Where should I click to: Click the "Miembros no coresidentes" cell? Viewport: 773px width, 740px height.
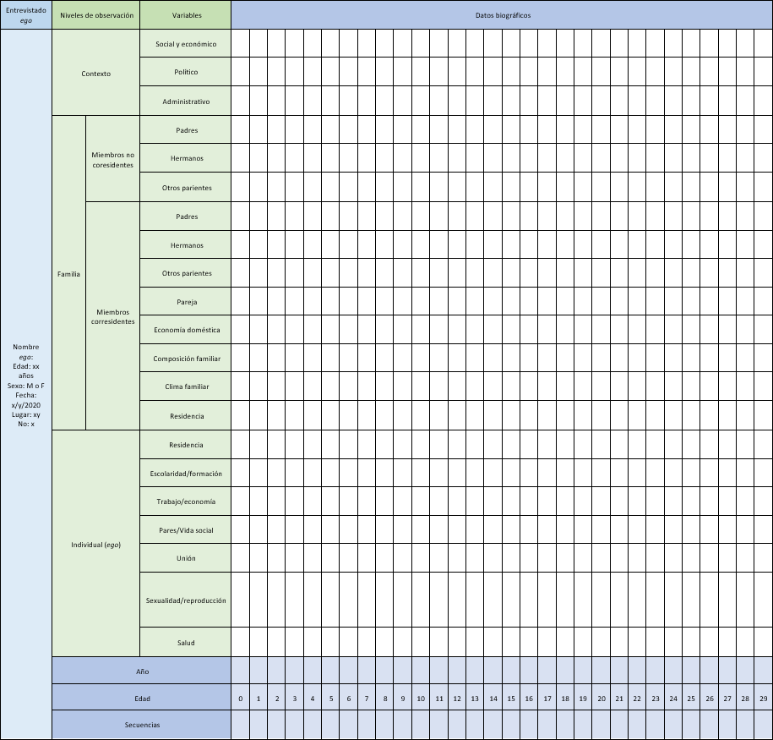[112, 159]
